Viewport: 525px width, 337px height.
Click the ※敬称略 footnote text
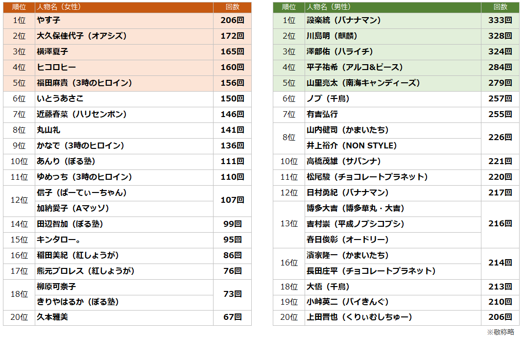[500, 332]
